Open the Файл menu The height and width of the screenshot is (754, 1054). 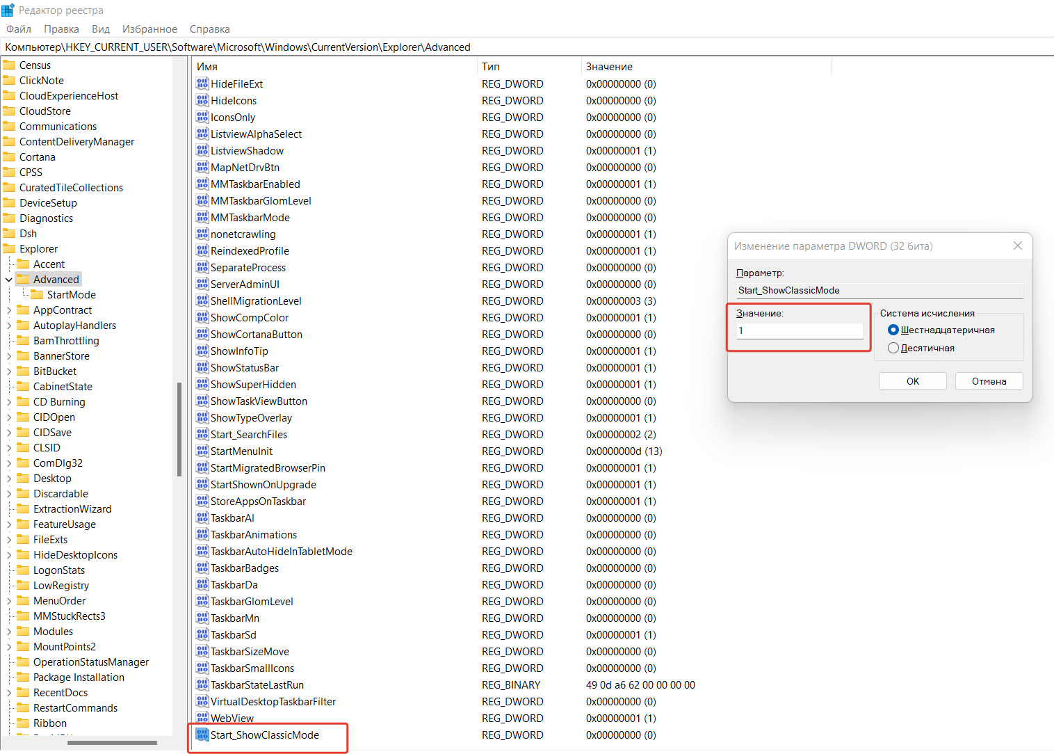point(19,29)
